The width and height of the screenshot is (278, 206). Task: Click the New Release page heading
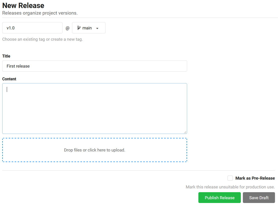click(23, 6)
